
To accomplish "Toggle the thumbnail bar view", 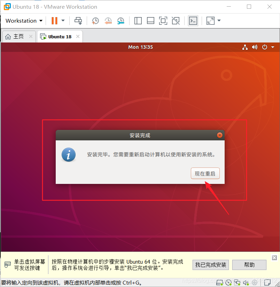I will click(150, 21).
